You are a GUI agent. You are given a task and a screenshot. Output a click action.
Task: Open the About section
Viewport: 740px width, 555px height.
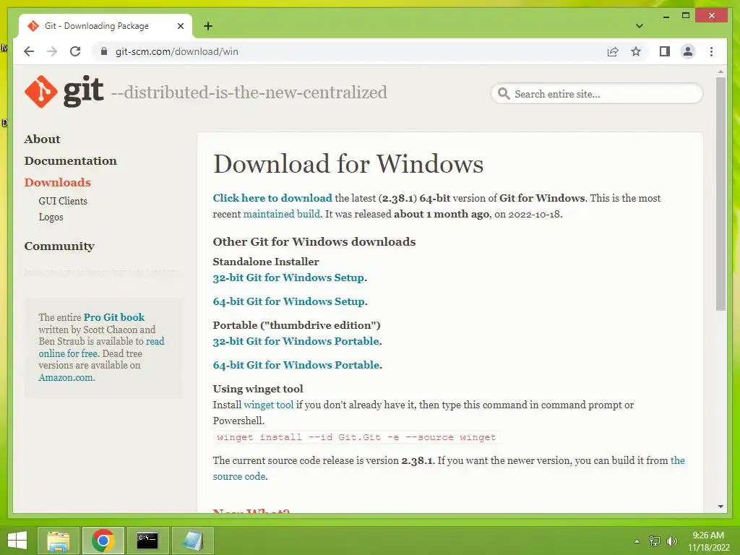(x=42, y=139)
